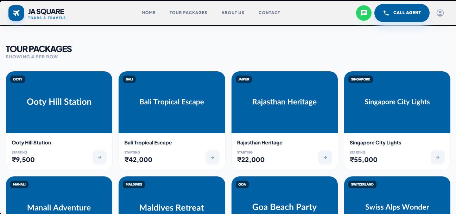Click the ₹55,000 starting price text
Screen dimensions: 456x214
coord(364,160)
